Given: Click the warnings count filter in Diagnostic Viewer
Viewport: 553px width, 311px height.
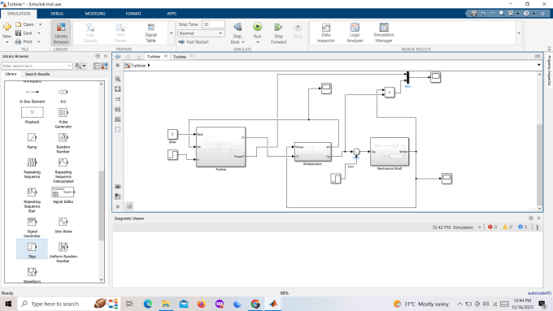Looking at the screenshot, I should pyautogui.click(x=507, y=227).
